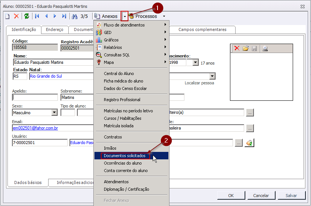Click the Cancelar button

261,196
